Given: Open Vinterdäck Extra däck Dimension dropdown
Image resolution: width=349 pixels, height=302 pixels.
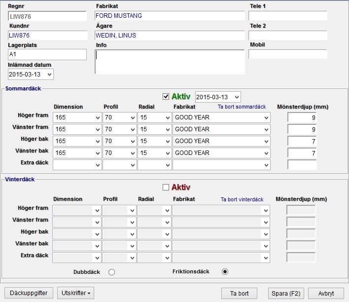Looking at the screenshot, I should [97, 258].
